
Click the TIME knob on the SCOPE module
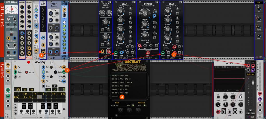(x=218, y=104)
